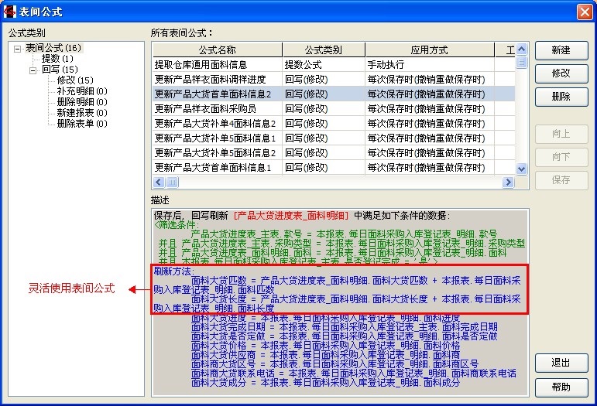Click the 应用方式 column header
Image resolution: width=597 pixels, height=406 pixels.
pos(429,50)
